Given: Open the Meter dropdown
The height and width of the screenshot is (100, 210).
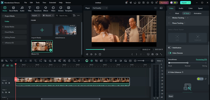Looking at the screenshot, I should tap(160, 61).
